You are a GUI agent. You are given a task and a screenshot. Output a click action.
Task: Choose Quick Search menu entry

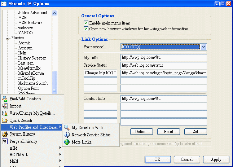(x=21, y=120)
